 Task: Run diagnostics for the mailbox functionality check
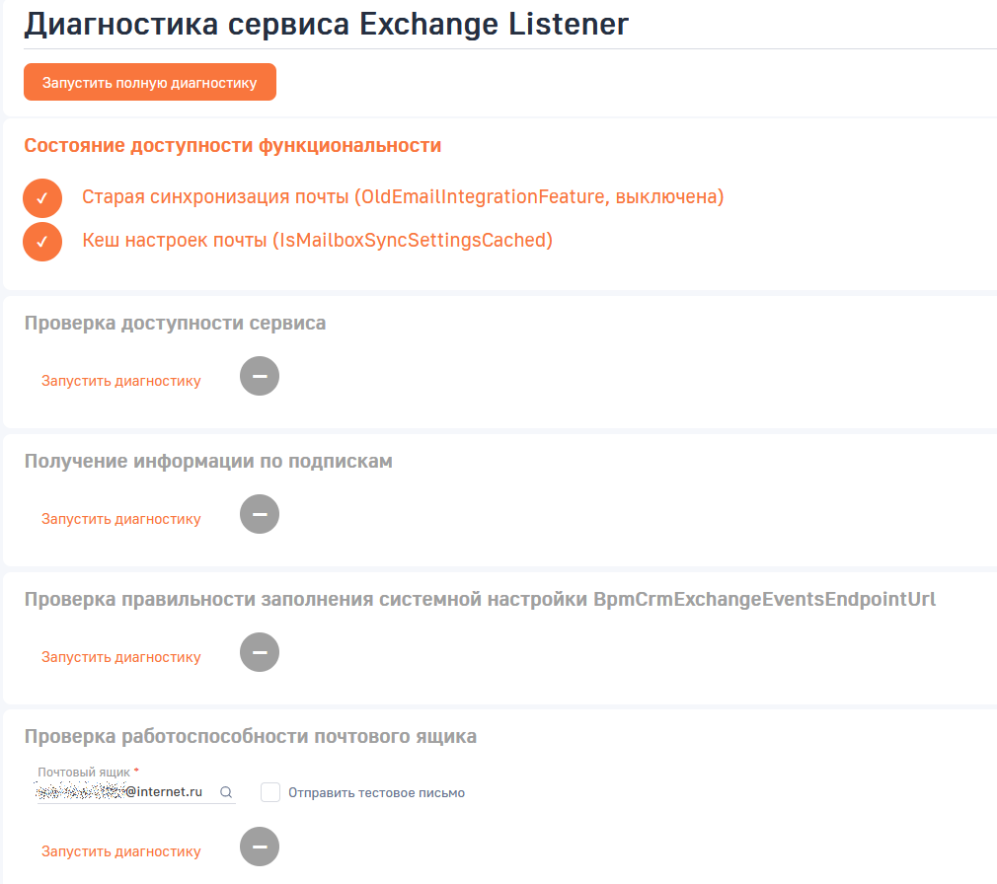tap(119, 849)
